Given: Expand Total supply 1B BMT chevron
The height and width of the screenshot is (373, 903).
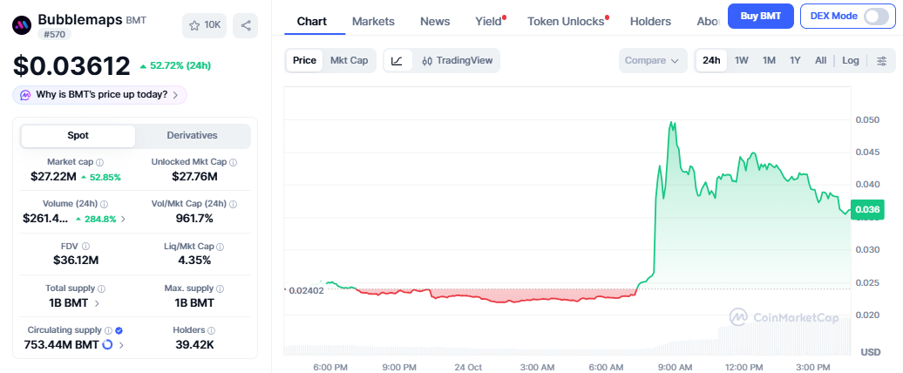Looking at the screenshot, I should tap(97, 302).
